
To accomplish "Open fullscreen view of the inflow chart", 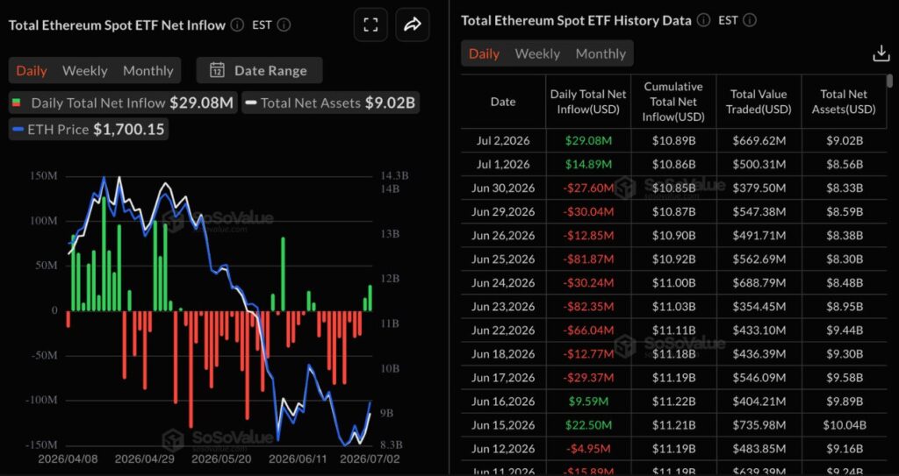I will pos(370,25).
